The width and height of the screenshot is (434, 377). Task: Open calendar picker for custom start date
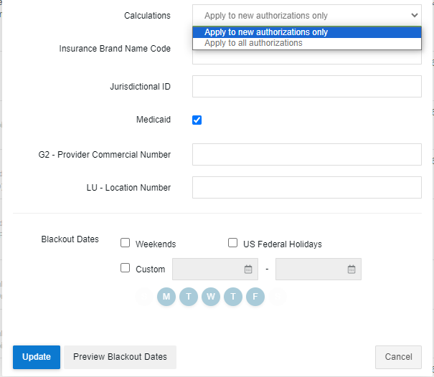(x=248, y=269)
